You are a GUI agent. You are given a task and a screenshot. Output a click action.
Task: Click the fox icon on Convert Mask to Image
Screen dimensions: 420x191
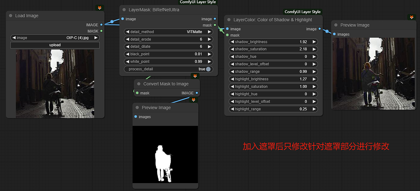[x=195, y=76]
